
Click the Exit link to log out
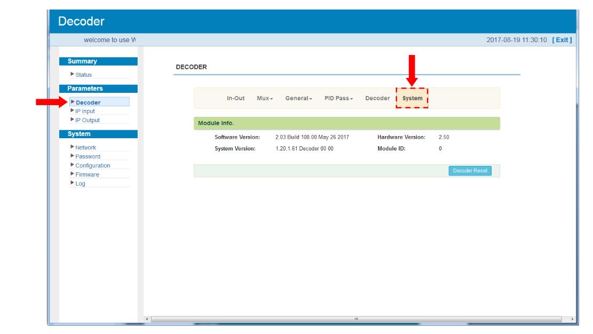click(562, 40)
